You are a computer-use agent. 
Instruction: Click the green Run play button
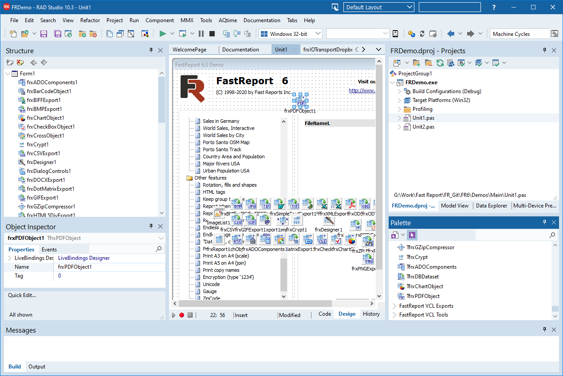click(163, 34)
